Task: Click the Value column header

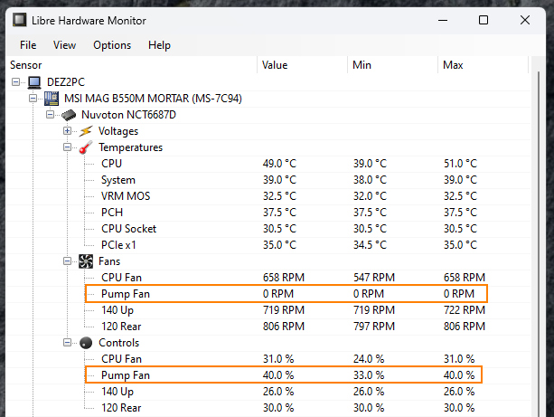Action: click(x=275, y=65)
